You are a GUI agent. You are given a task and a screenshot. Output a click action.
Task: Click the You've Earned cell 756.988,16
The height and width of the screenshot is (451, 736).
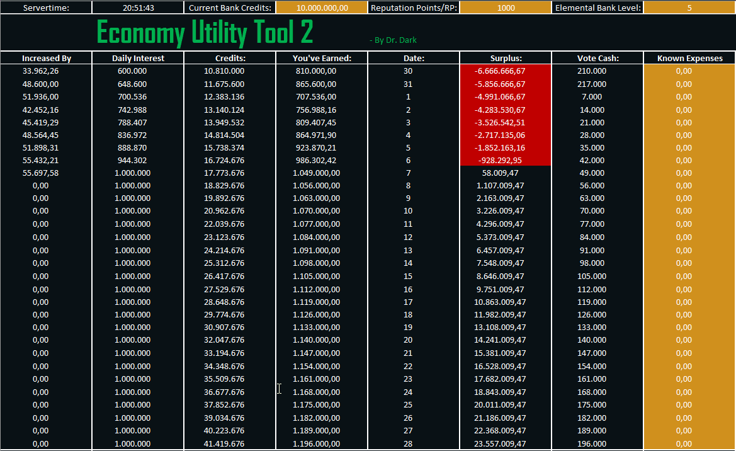coord(316,110)
